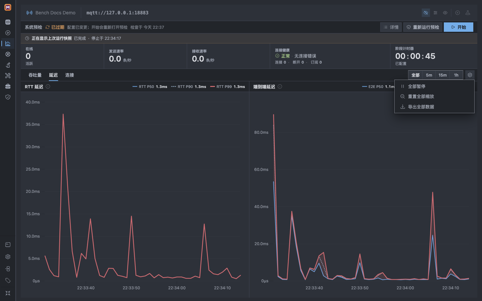Select the charts monitoring sidebar icon

[8, 43]
